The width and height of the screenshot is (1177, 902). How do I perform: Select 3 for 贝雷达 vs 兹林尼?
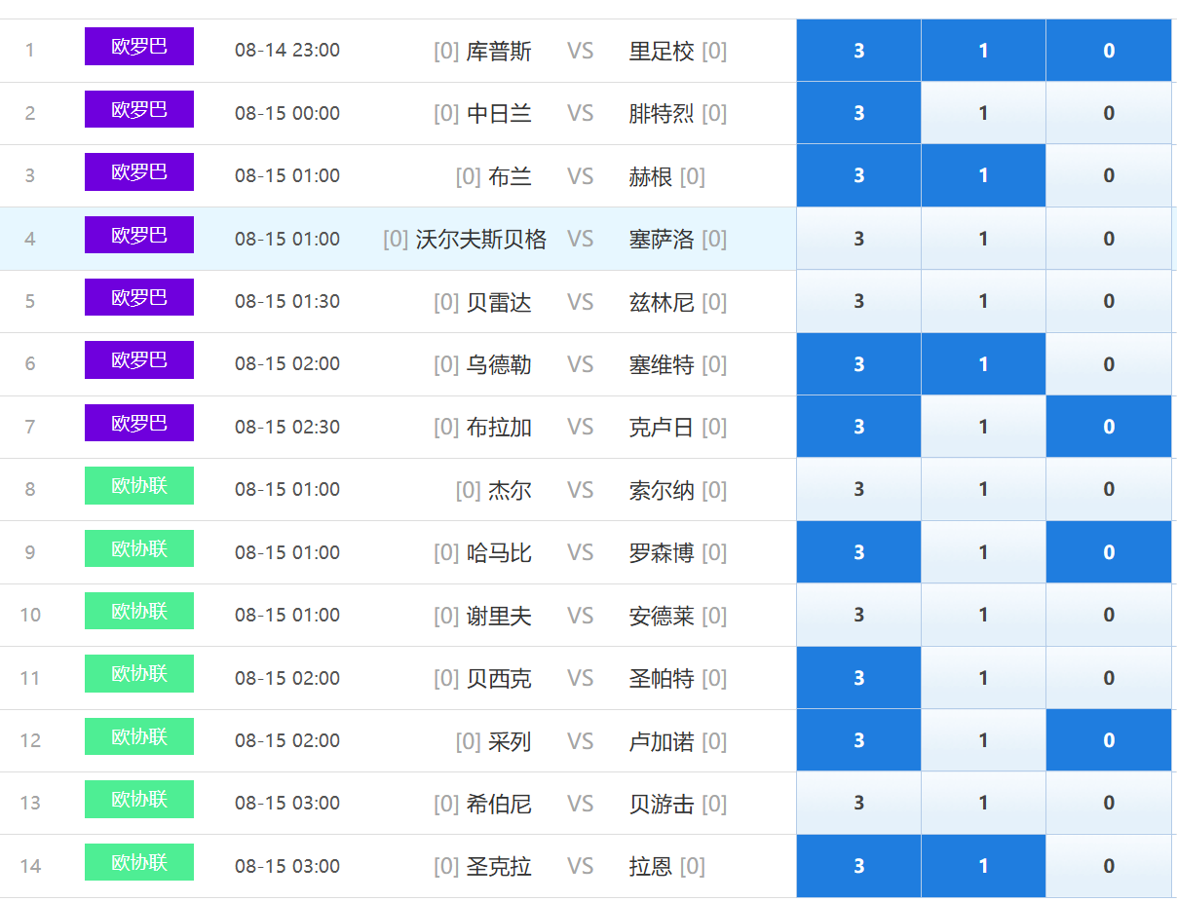pos(858,301)
